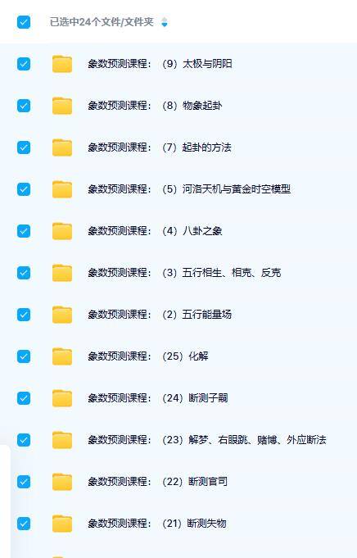Image resolution: width=357 pixels, height=558 pixels.
Task: Deselect checkbox for (24) 断测子嗣
Action: click(24, 398)
